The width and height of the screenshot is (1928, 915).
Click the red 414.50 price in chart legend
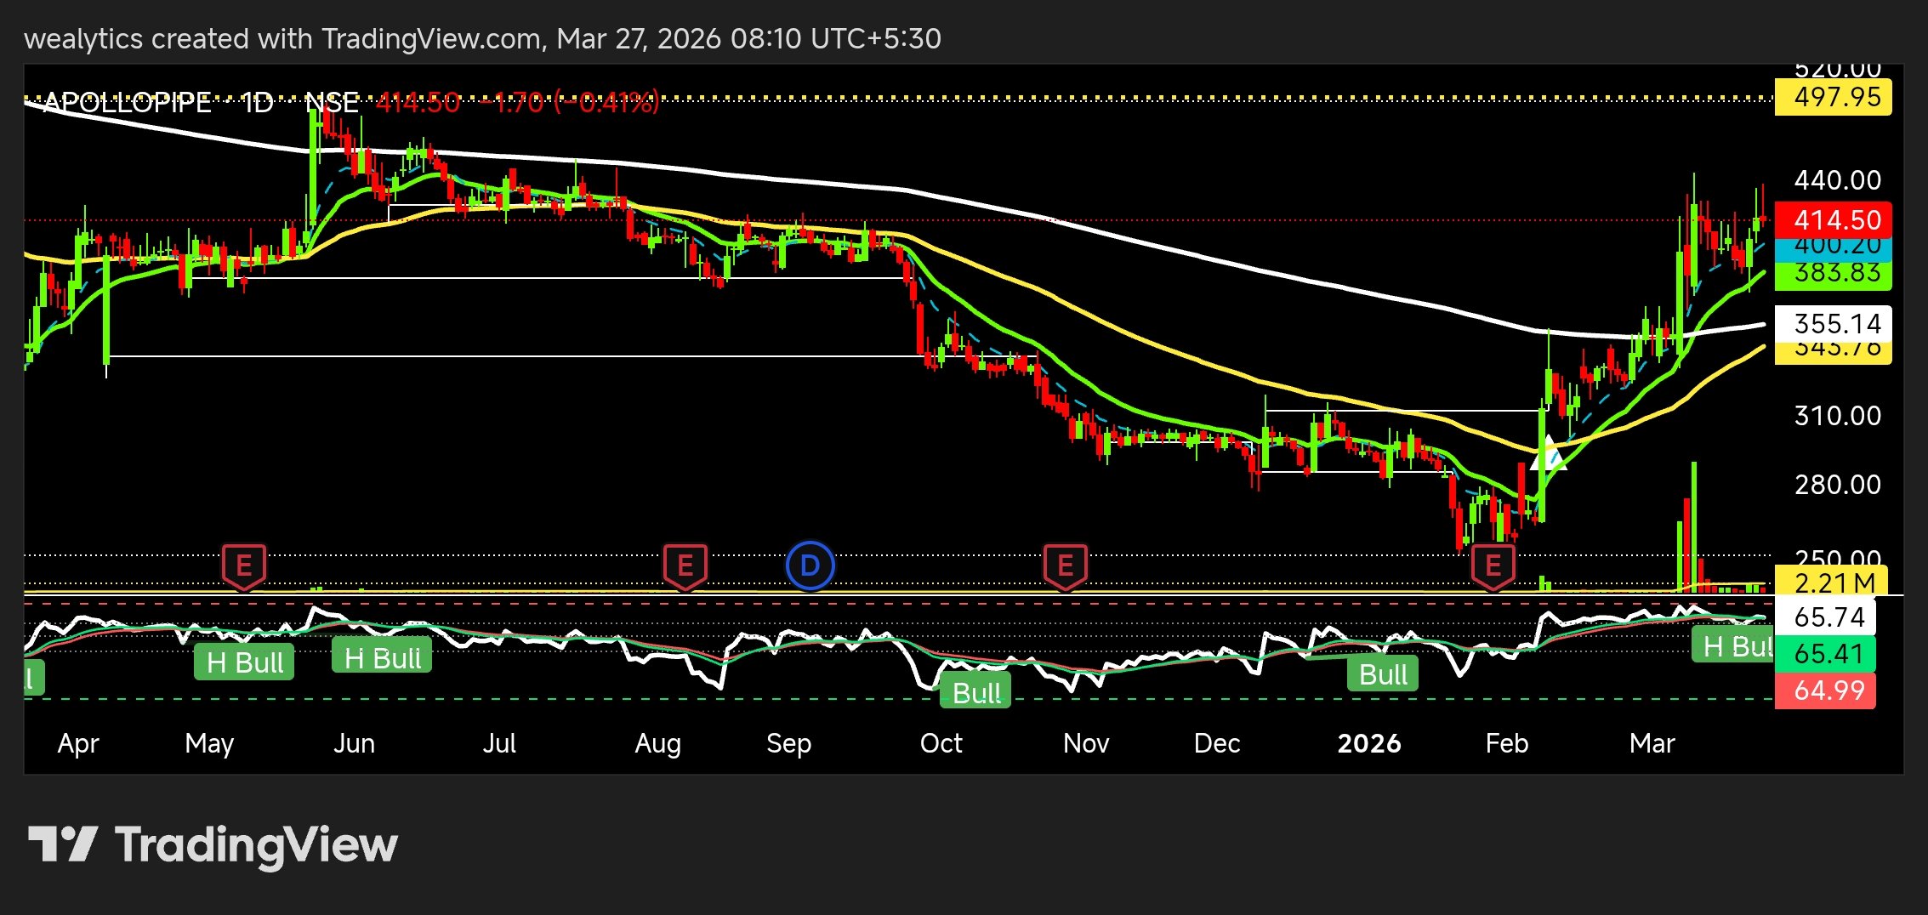tap(418, 103)
